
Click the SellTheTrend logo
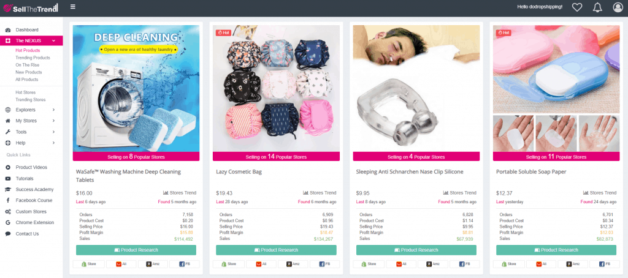[x=31, y=7]
